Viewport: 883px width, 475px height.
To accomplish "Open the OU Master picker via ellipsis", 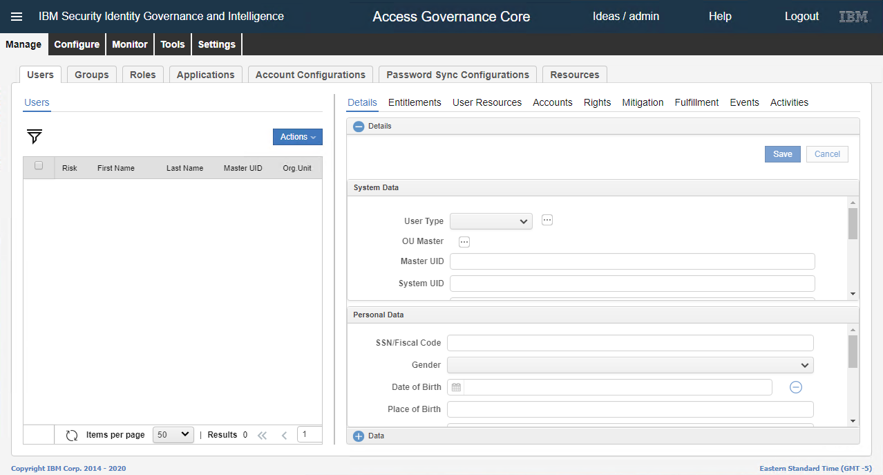I will coord(464,241).
